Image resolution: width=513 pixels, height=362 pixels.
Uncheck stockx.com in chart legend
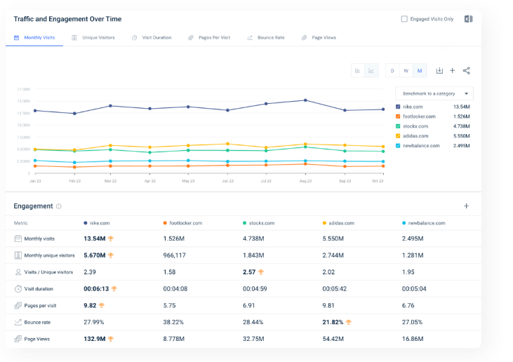pyautogui.click(x=398, y=126)
